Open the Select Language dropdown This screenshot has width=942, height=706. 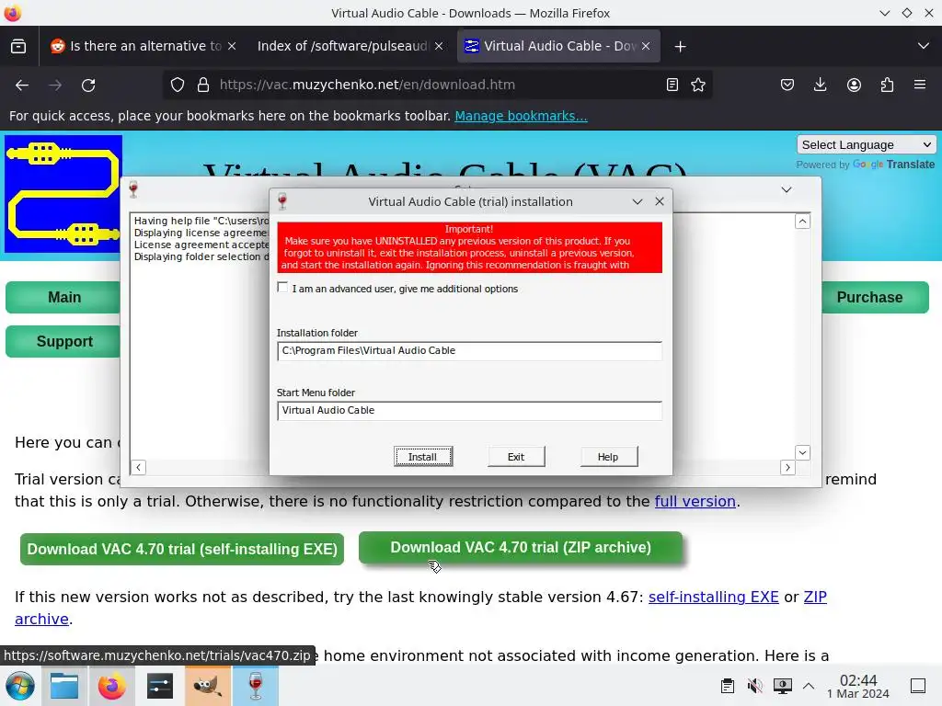(x=866, y=144)
